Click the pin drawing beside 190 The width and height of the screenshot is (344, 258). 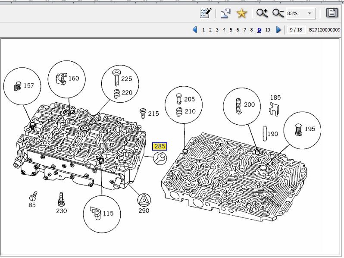265,133
